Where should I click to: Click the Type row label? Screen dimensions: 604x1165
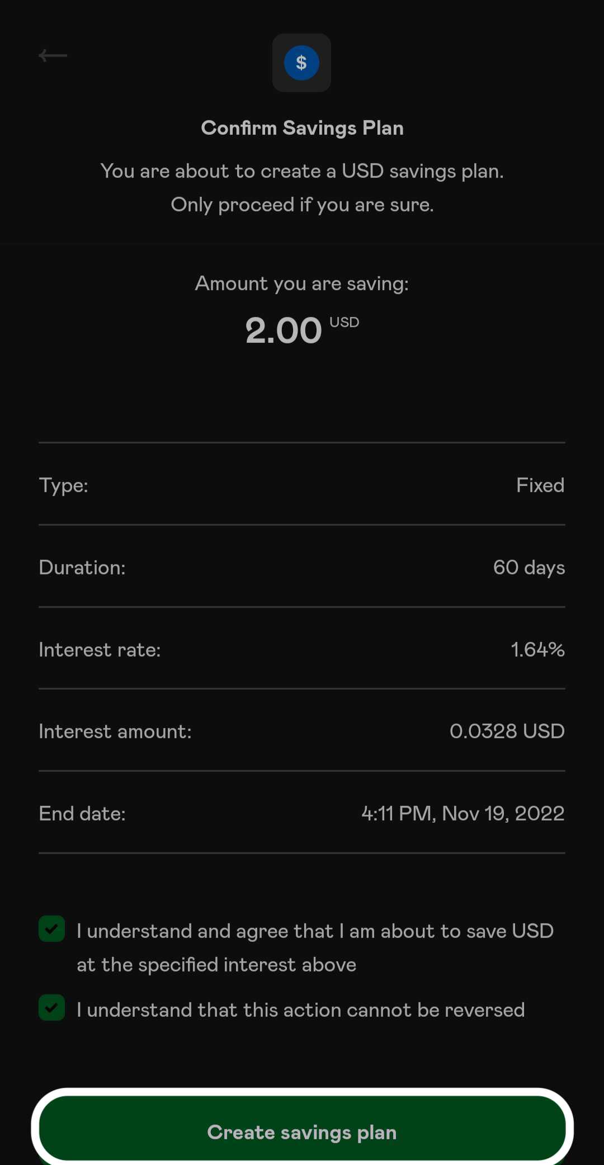point(64,485)
